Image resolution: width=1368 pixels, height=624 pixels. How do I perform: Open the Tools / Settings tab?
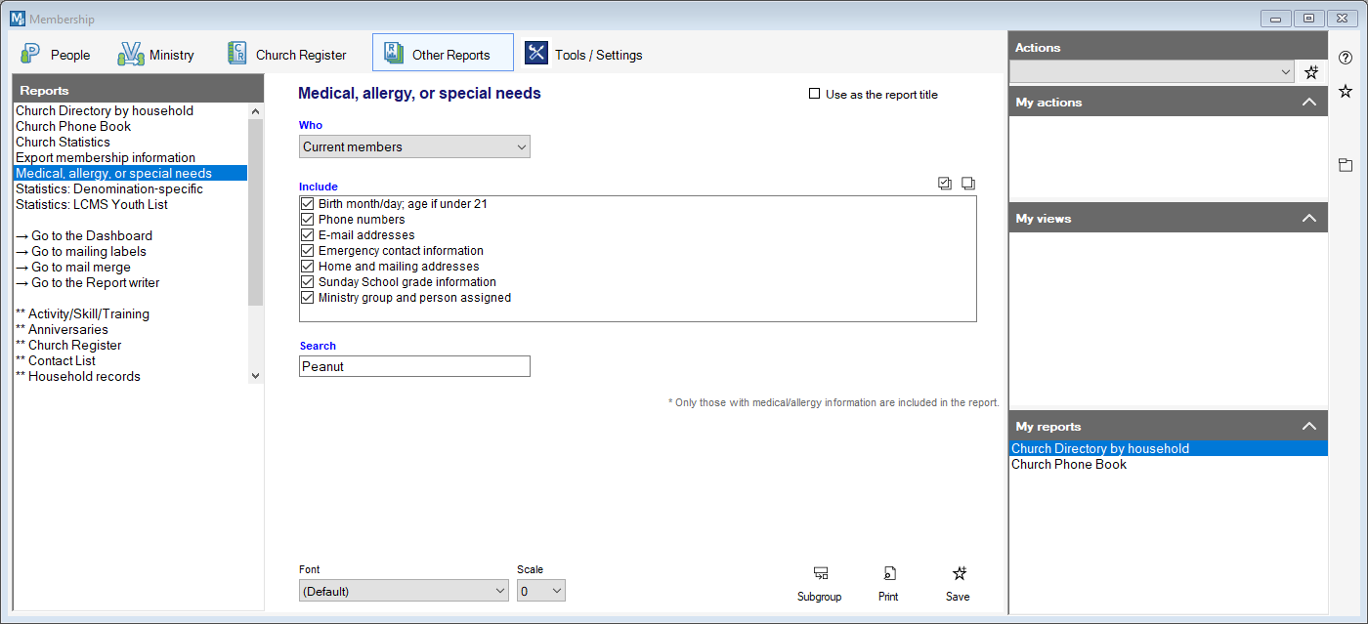(584, 55)
